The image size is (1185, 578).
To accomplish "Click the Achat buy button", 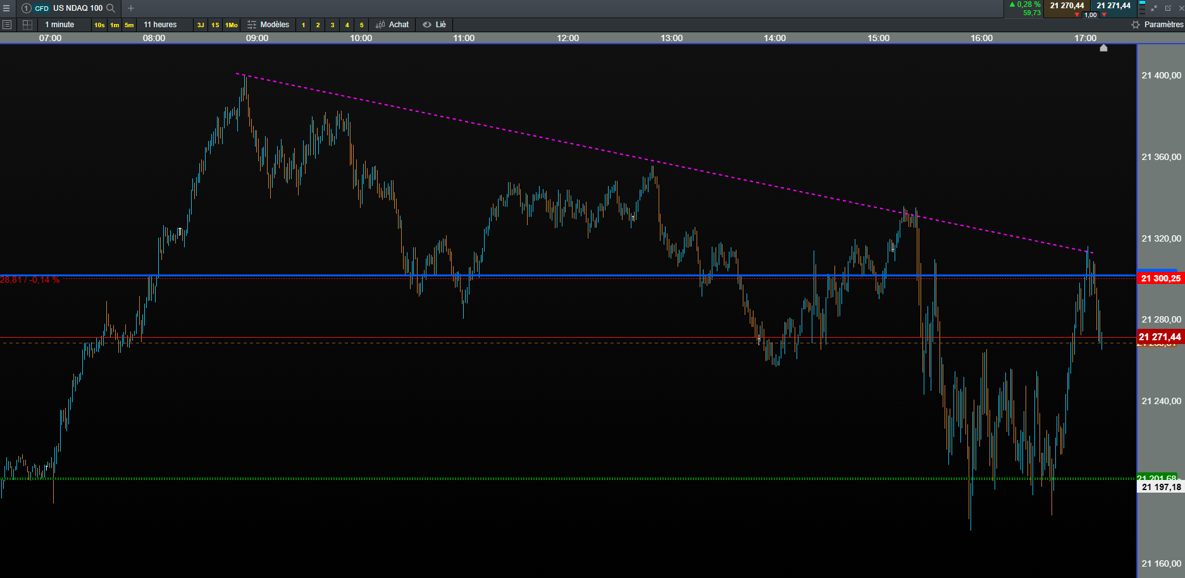I will point(392,25).
